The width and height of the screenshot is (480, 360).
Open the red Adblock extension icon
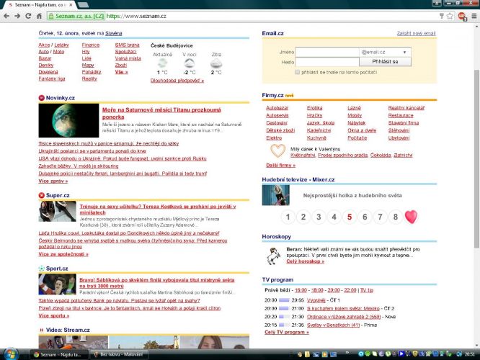(462, 17)
